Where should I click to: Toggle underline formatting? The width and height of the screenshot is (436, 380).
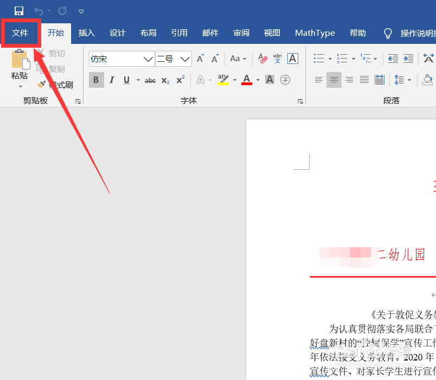click(x=125, y=80)
